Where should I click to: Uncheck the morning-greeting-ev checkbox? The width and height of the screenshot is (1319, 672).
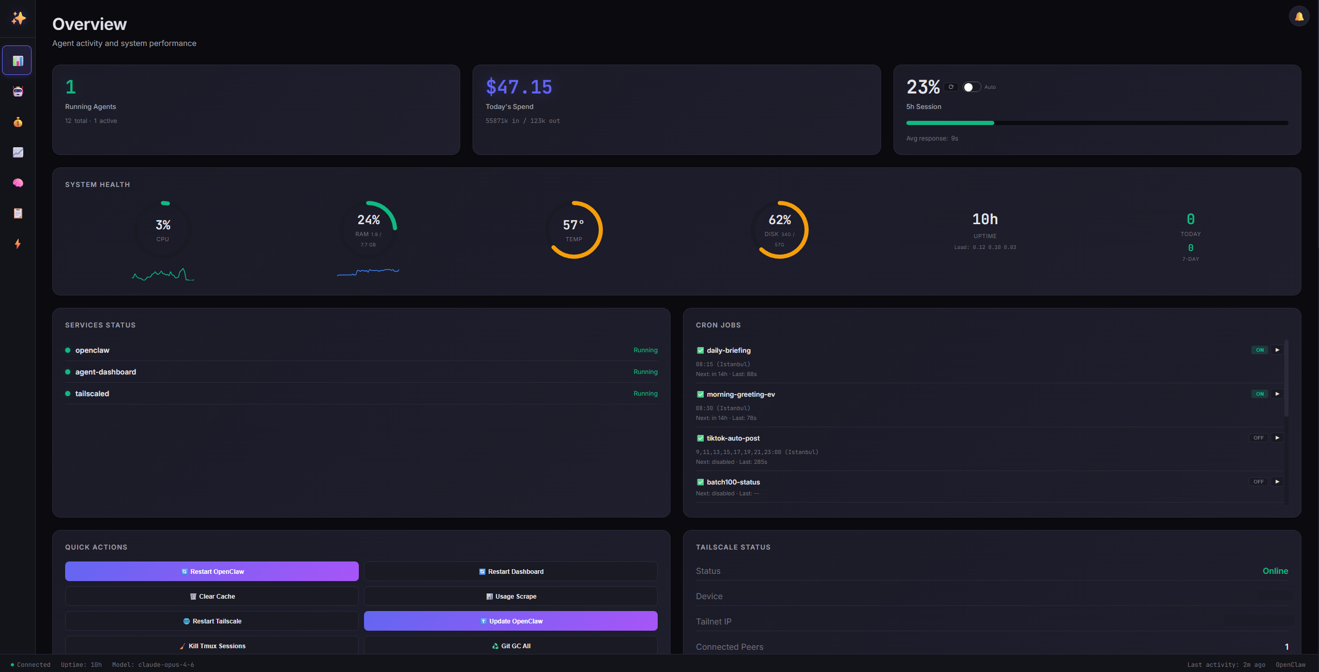(700, 394)
